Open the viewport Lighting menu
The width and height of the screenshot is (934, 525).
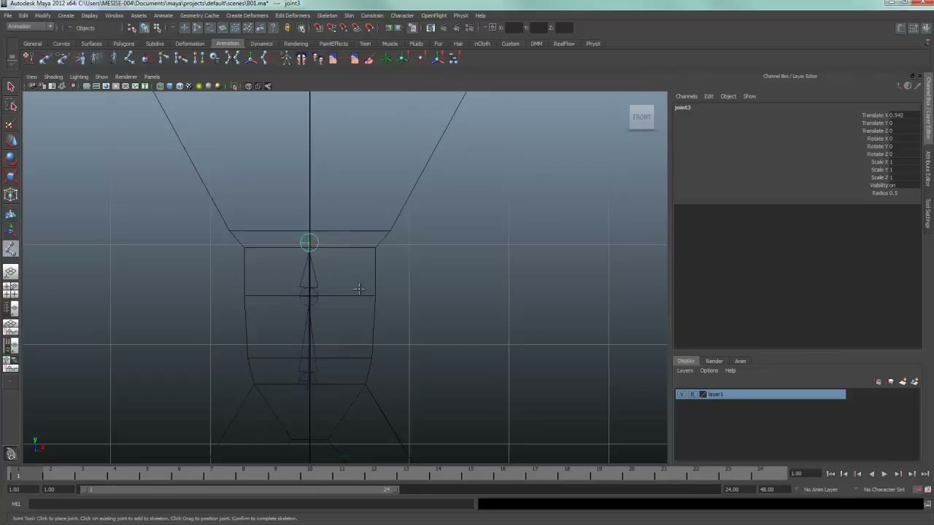[x=79, y=77]
